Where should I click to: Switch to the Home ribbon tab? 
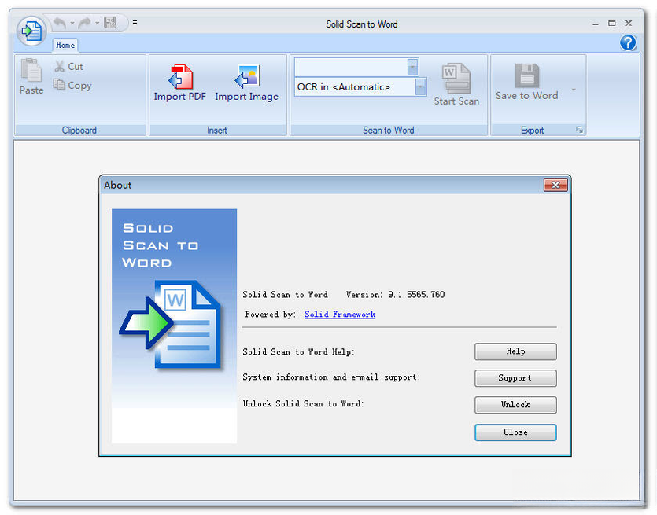click(65, 45)
